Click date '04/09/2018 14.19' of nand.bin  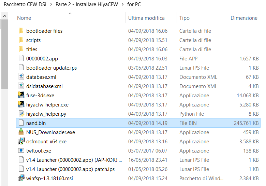pos(148,123)
